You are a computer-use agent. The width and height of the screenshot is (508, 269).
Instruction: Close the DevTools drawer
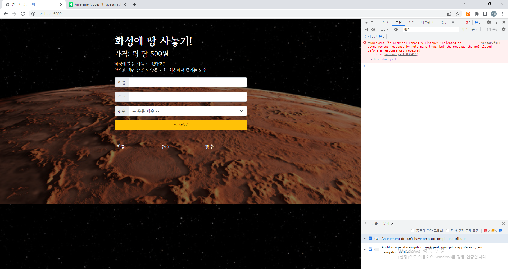504,224
